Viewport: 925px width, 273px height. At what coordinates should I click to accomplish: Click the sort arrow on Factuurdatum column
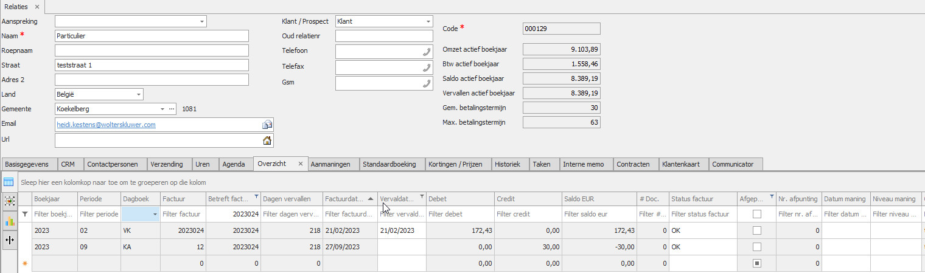point(371,199)
